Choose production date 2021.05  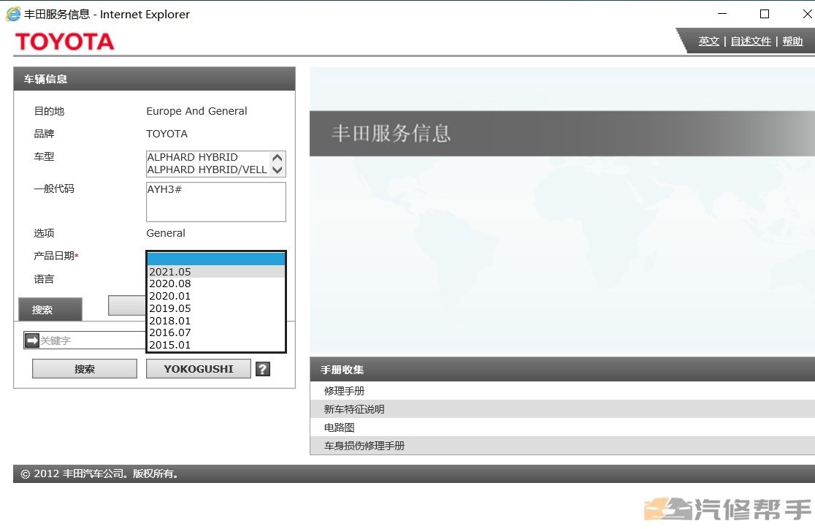pyautogui.click(x=215, y=272)
